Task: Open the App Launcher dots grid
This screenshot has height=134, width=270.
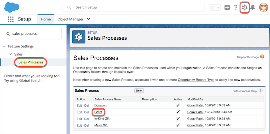Action: 11,19
